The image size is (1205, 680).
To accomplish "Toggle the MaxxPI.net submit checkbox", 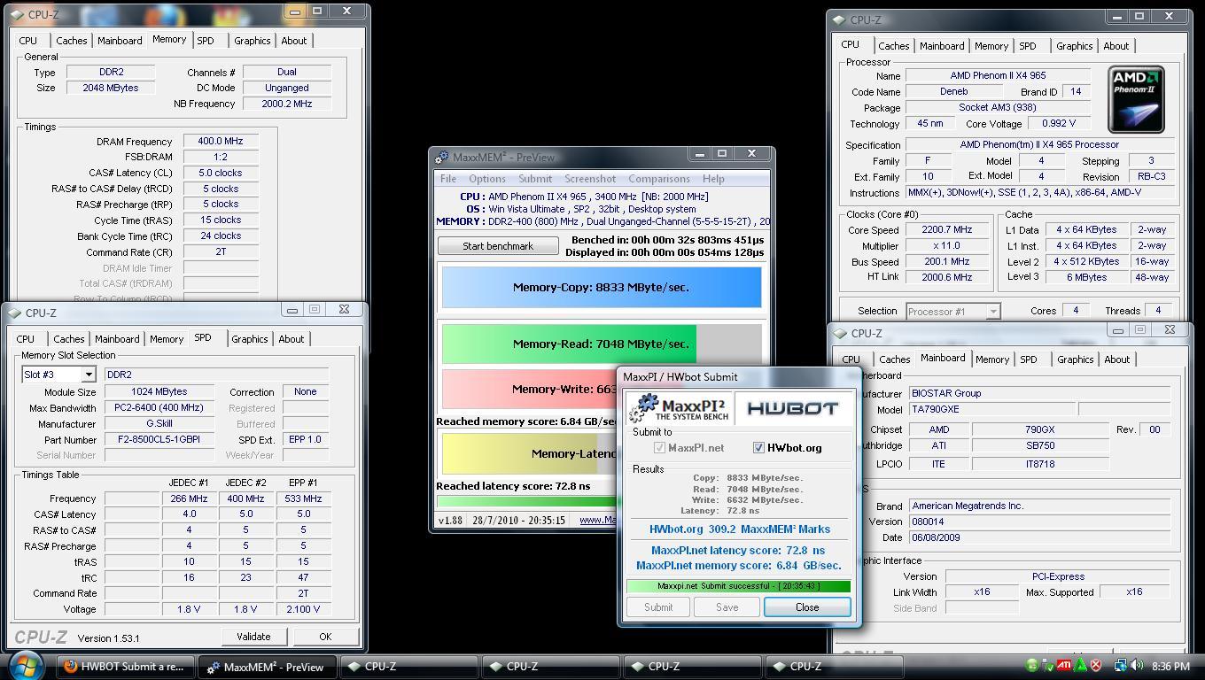I will pyautogui.click(x=659, y=448).
